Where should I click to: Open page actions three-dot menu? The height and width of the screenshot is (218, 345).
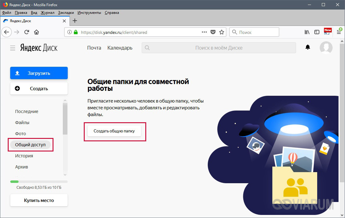204,32
